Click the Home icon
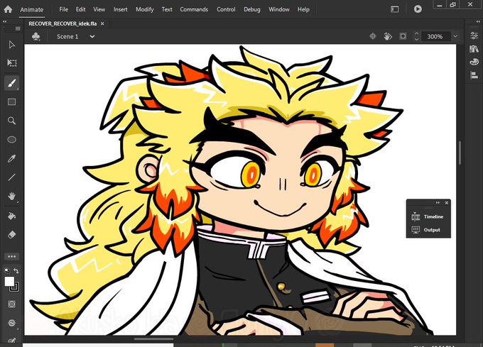483x347 pixels. [x=8, y=9]
